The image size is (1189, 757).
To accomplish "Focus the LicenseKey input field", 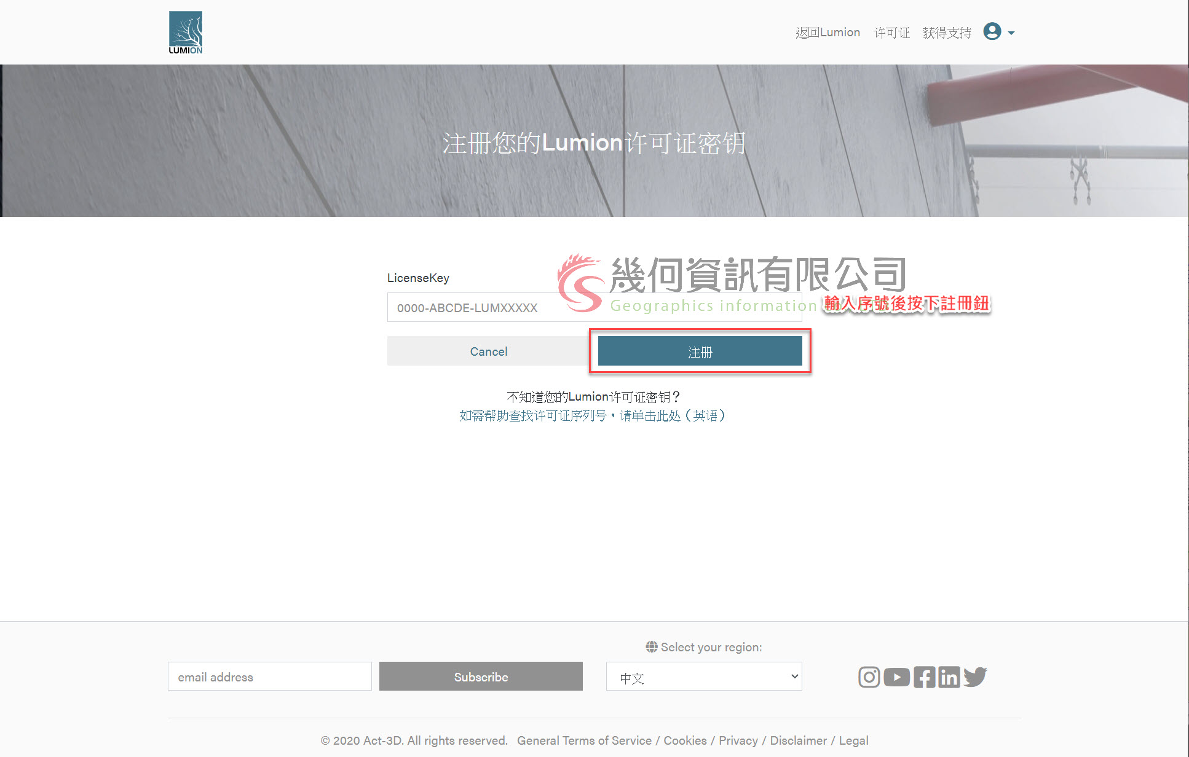I will (x=594, y=307).
